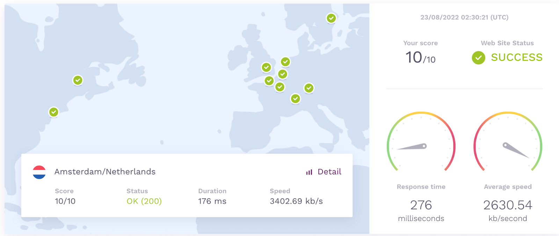Click the SUCCESS website status text
This screenshot has height=236, width=559.
517,58
